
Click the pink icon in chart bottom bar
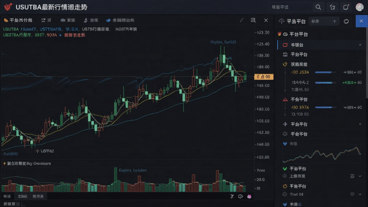pyautogui.click(x=249, y=196)
